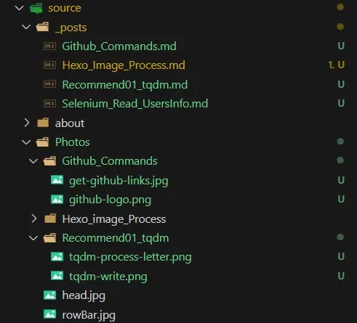Image resolution: width=357 pixels, height=323 pixels.
Task: Collapse the Recommend01_tqdm folder chevron
Action: [x=33, y=238]
